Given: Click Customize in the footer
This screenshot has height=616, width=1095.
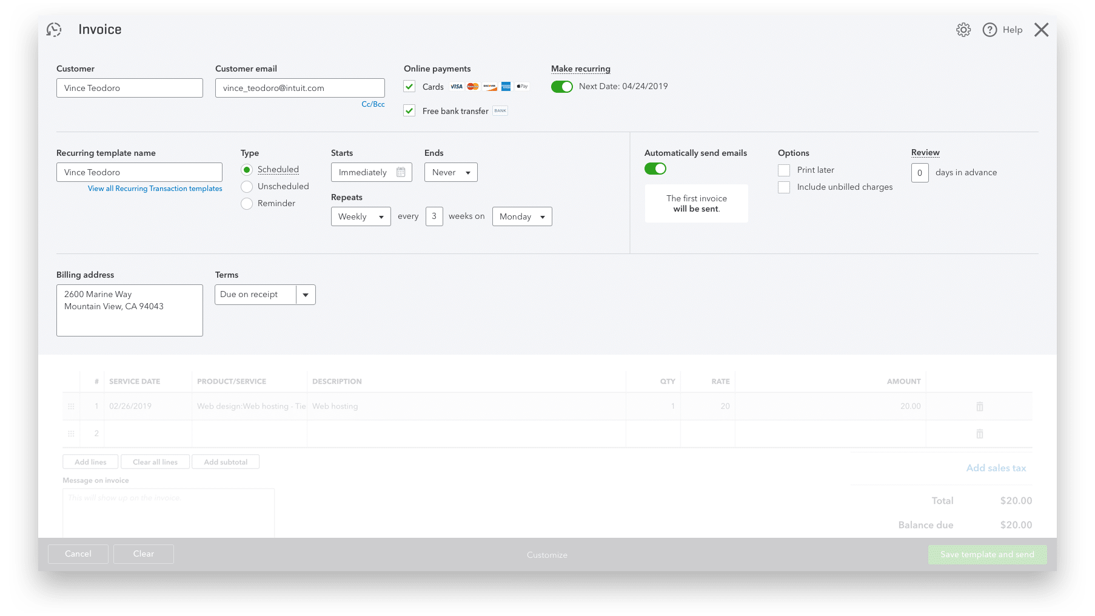Looking at the screenshot, I should (547, 555).
